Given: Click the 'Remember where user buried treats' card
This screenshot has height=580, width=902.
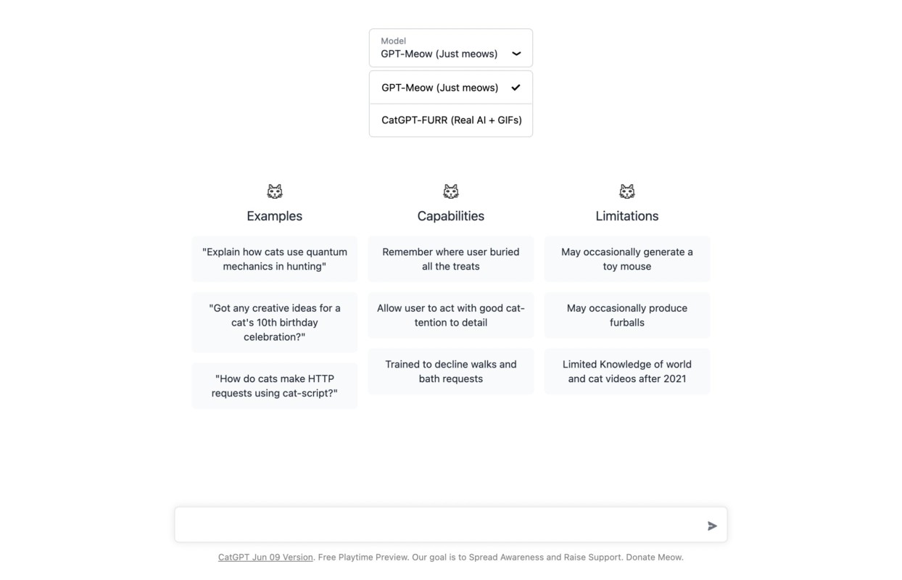Looking at the screenshot, I should pos(451,259).
